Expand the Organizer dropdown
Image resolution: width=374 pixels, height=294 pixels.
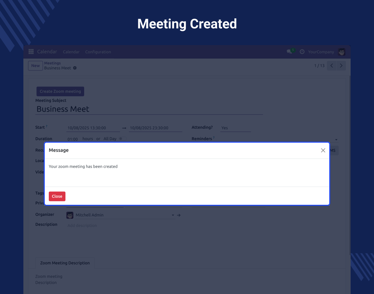click(x=173, y=215)
